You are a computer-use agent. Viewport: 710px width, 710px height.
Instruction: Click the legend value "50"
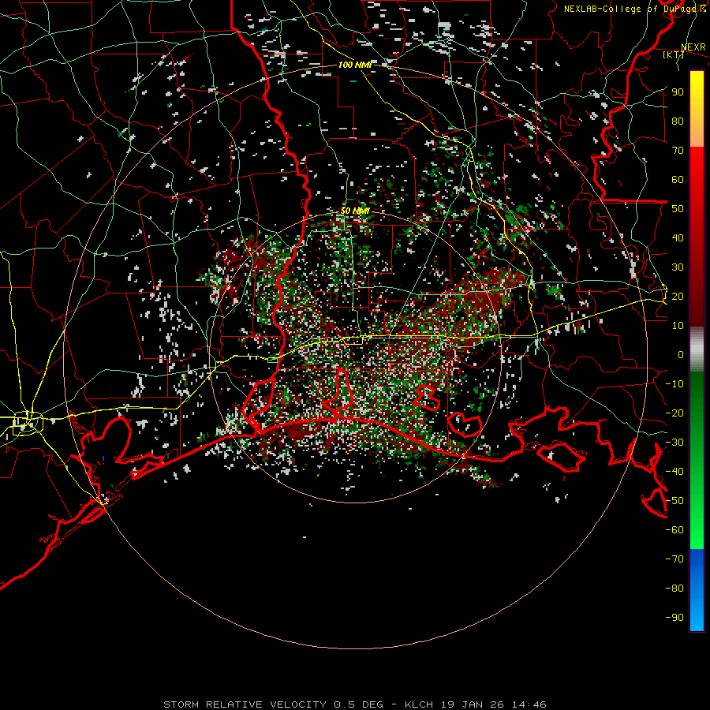click(678, 209)
